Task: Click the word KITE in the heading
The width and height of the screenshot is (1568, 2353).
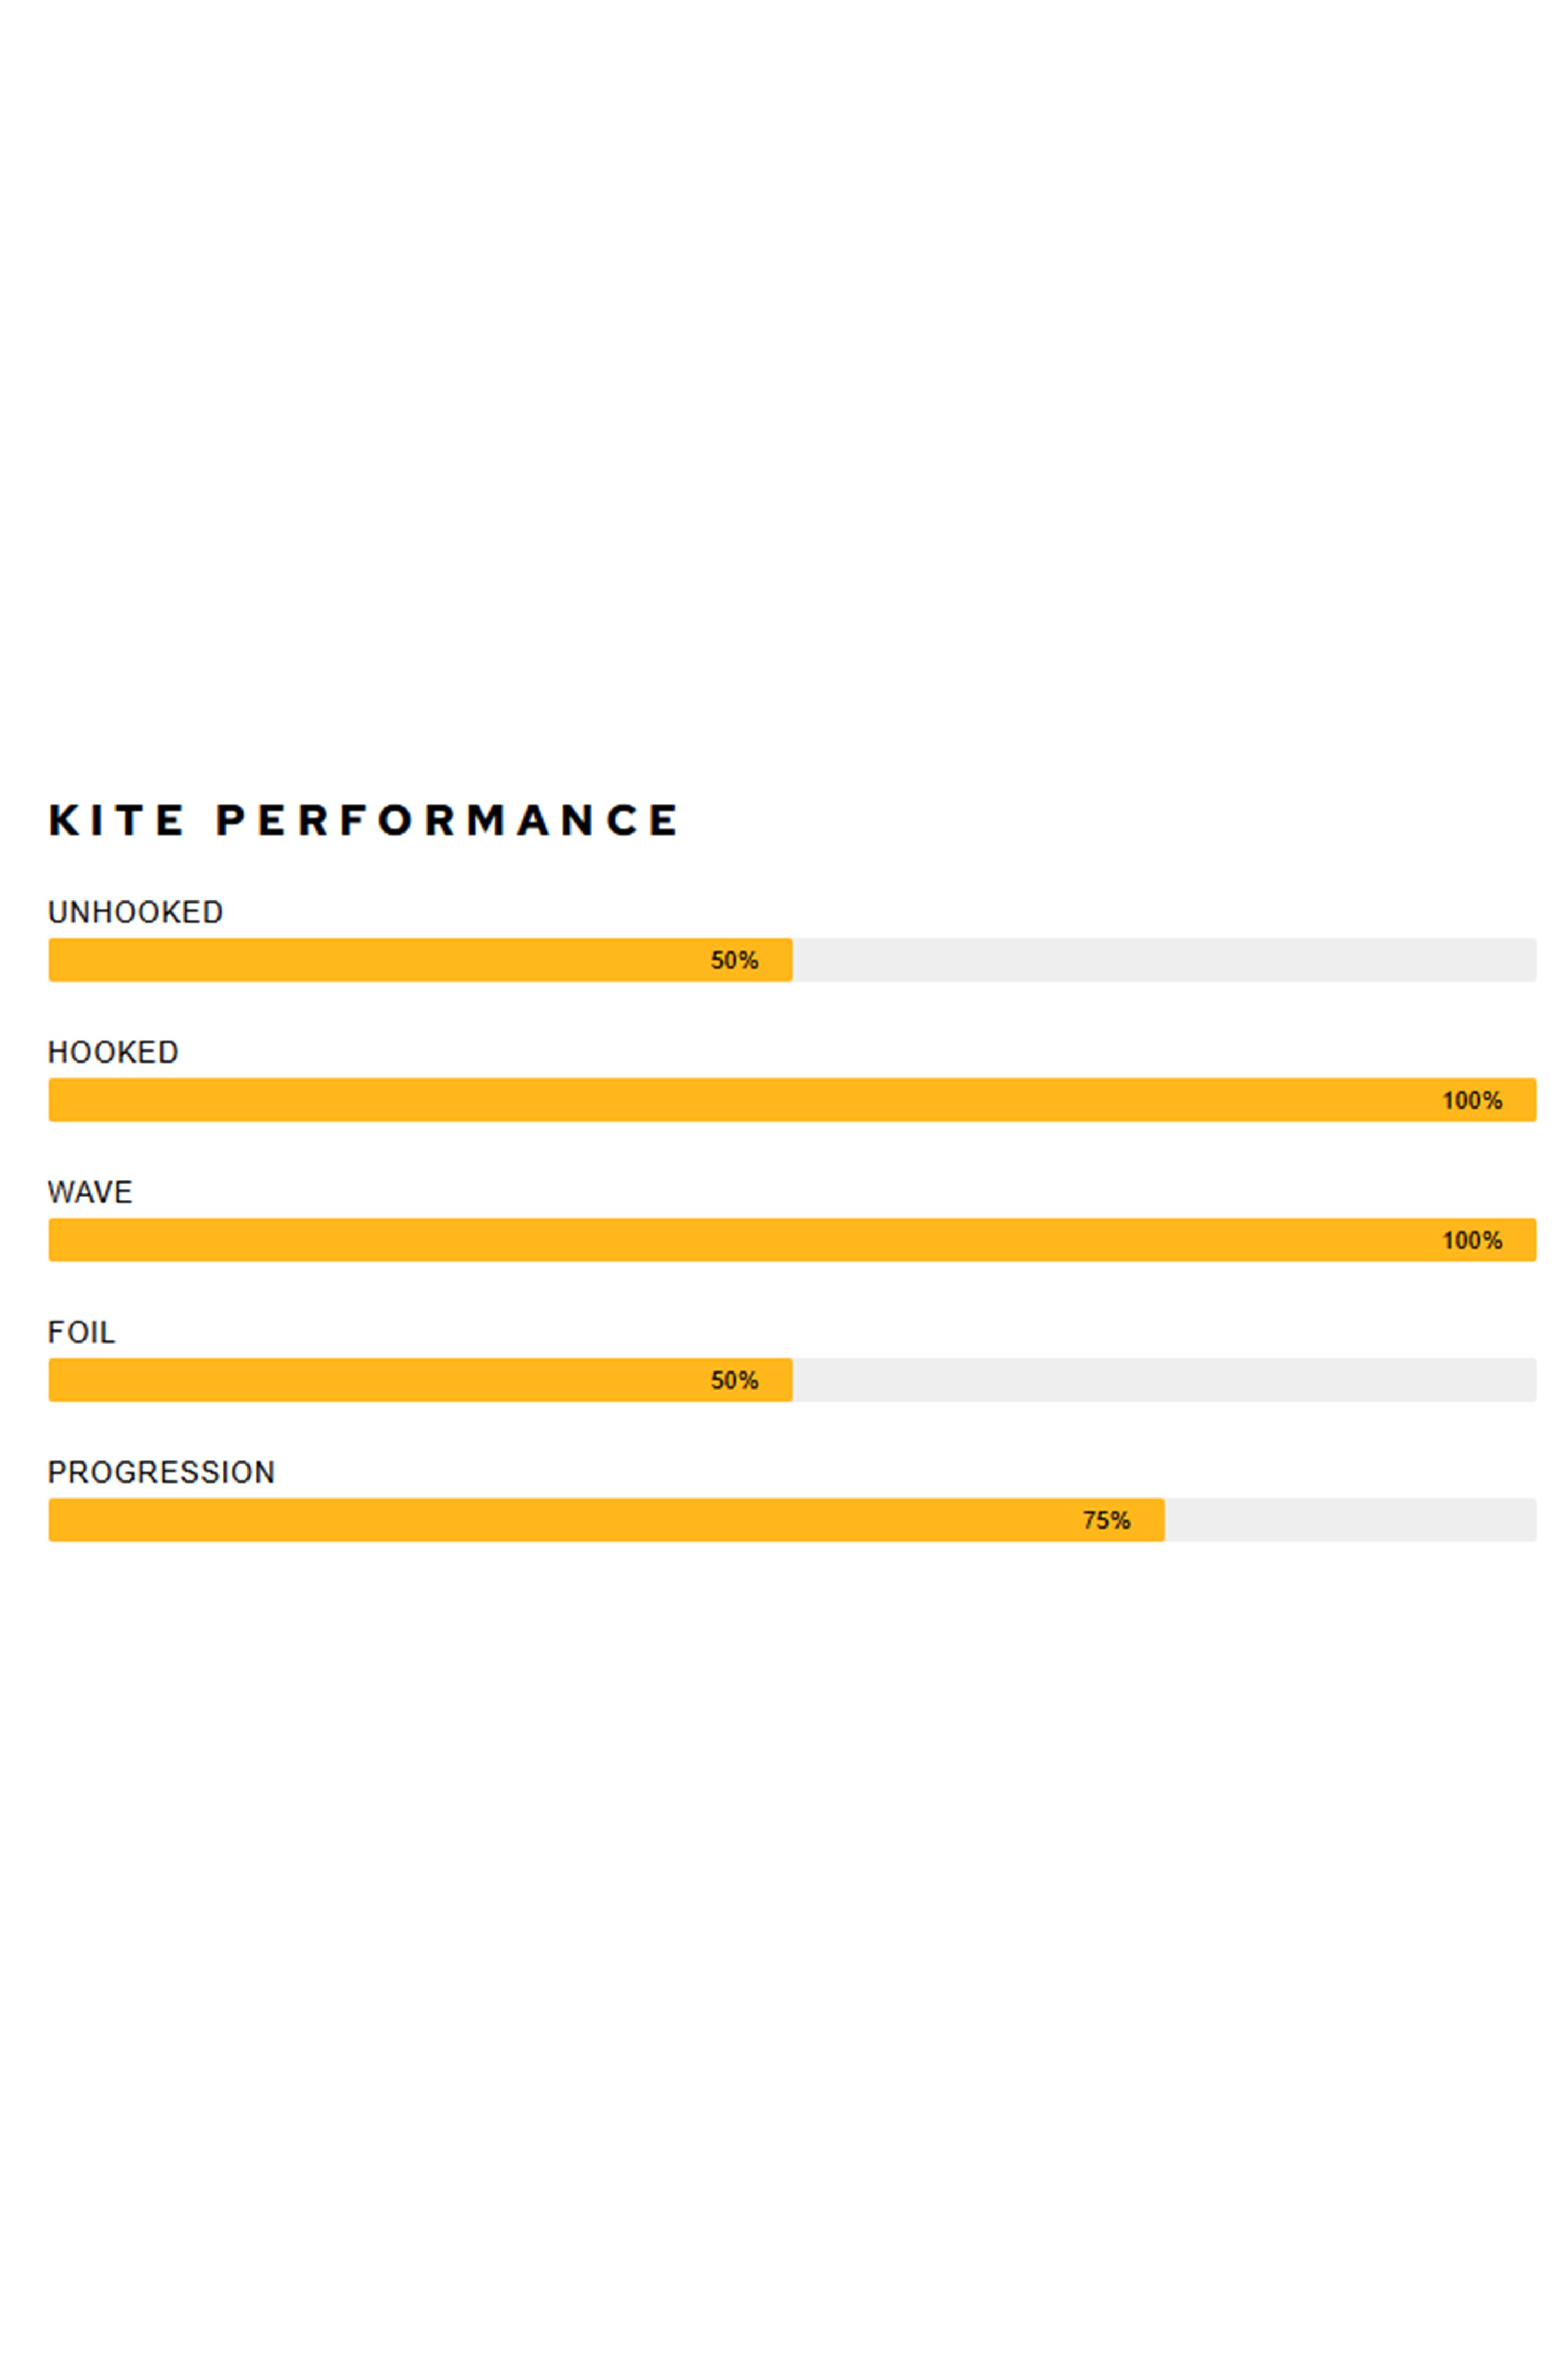Action: coord(116,820)
